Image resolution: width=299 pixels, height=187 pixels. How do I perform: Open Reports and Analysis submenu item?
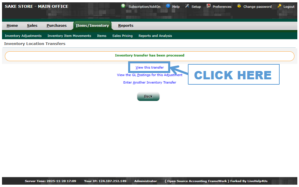coord(155,36)
